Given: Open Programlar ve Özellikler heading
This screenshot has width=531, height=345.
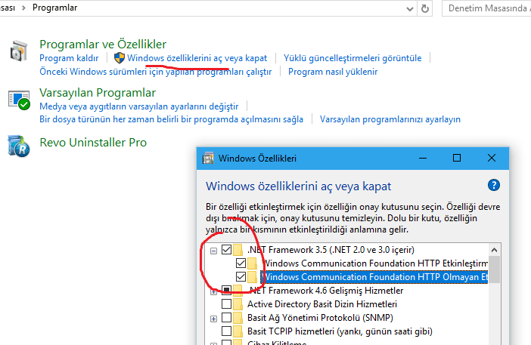Looking at the screenshot, I should tap(103, 45).
